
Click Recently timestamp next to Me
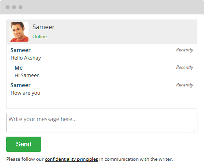pos(184,67)
